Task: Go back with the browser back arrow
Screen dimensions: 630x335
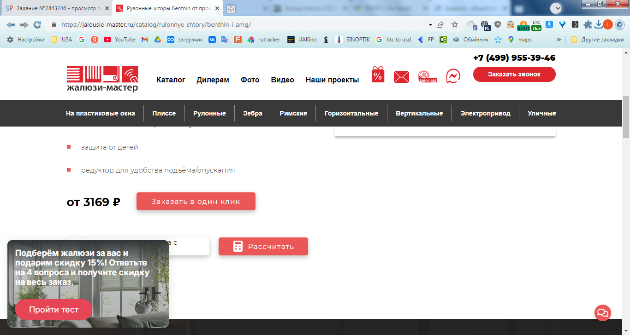Action: (11, 24)
